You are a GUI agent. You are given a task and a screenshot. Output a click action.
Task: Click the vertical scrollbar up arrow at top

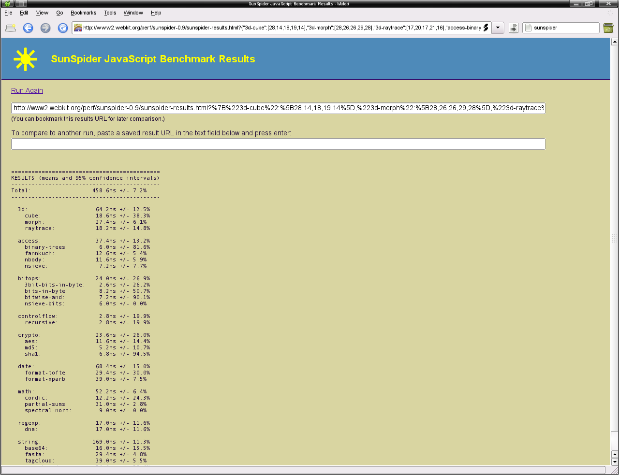point(615,42)
